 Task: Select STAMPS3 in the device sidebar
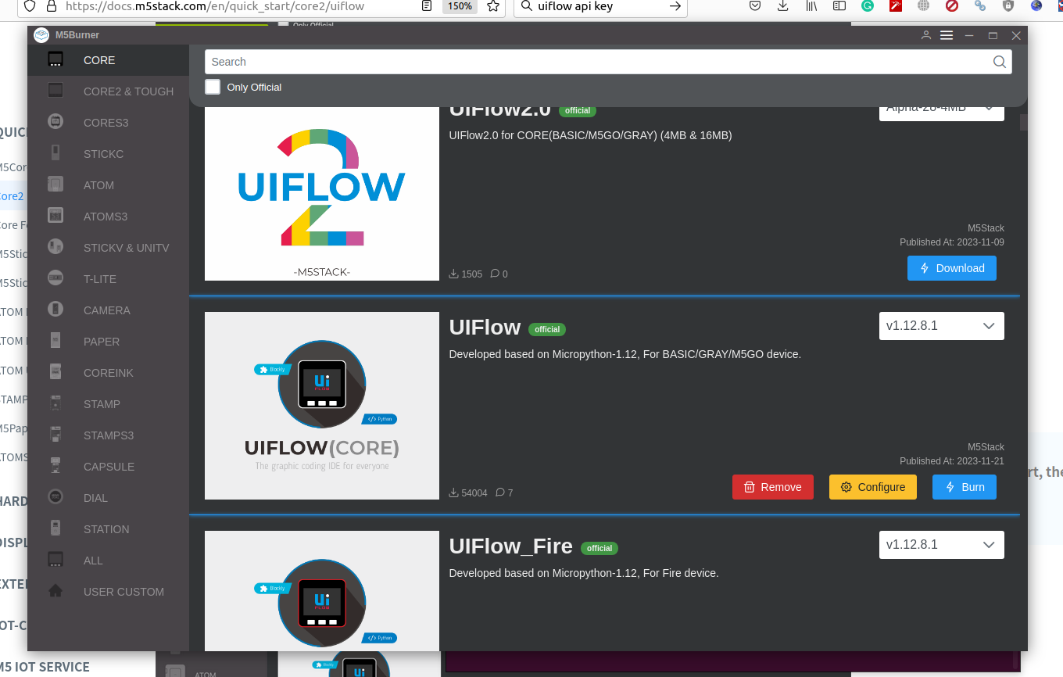(x=109, y=435)
